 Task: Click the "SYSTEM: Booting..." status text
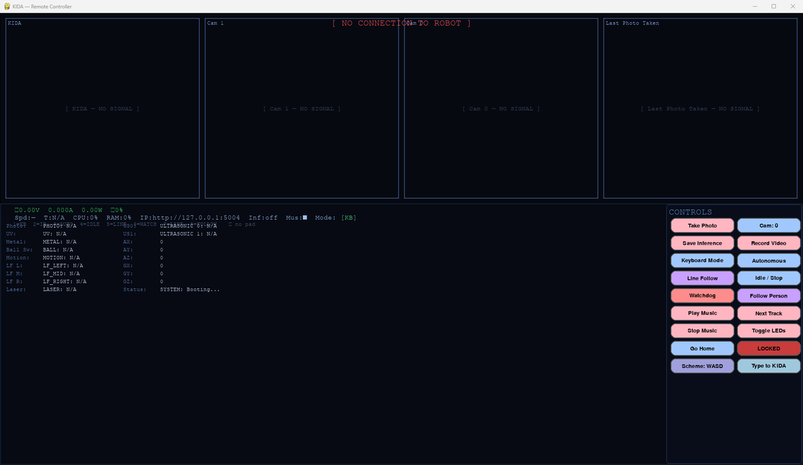190,290
